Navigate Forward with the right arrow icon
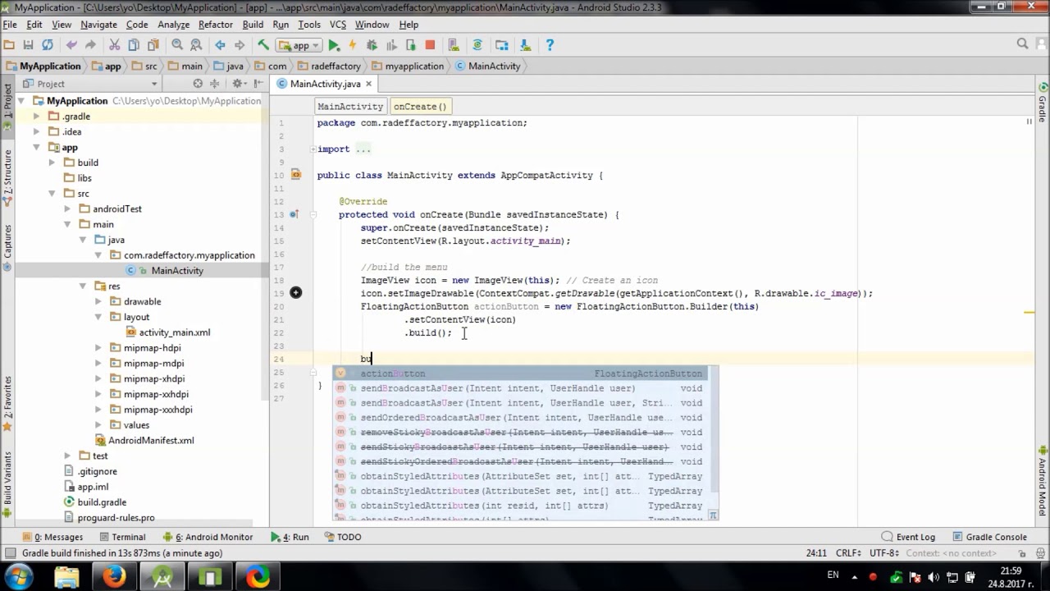Image resolution: width=1050 pixels, height=591 pixels. [x=240, y=45]
